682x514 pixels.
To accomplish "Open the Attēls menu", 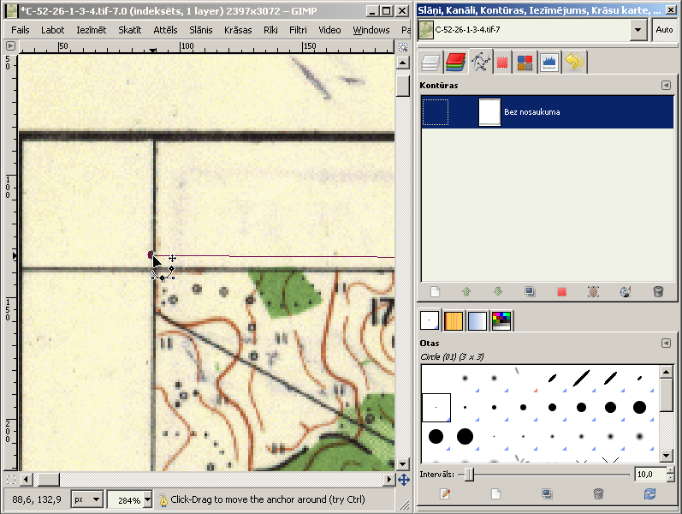I will pos(165,30).
